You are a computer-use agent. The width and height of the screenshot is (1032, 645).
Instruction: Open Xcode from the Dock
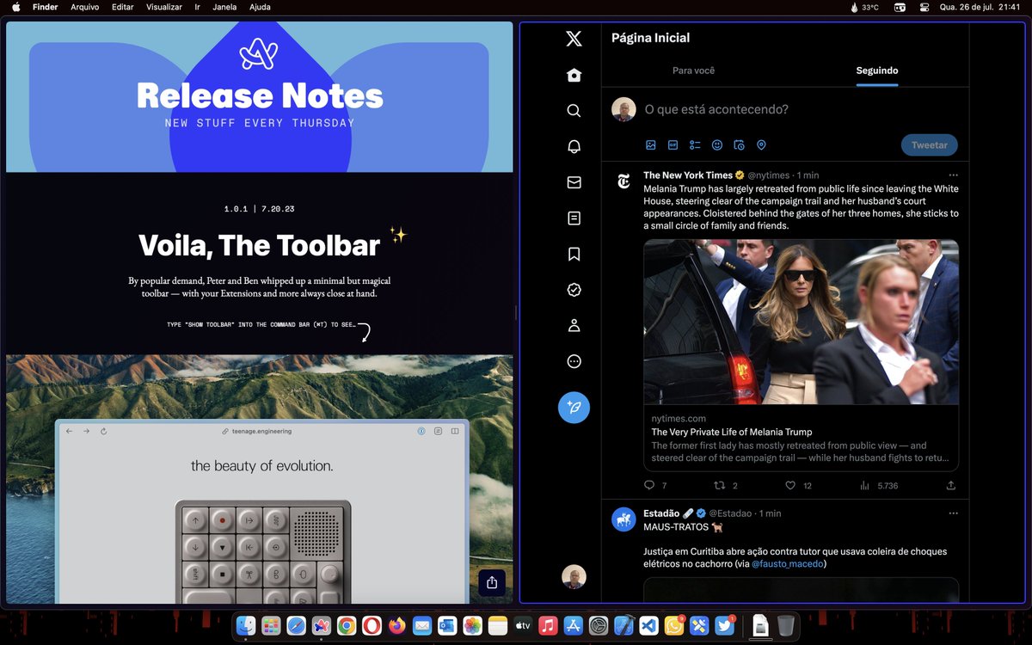(623, 626)
